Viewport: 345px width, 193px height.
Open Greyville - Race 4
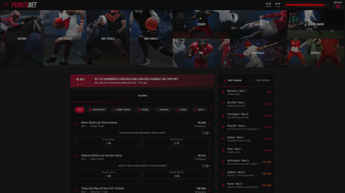point(246,127)
